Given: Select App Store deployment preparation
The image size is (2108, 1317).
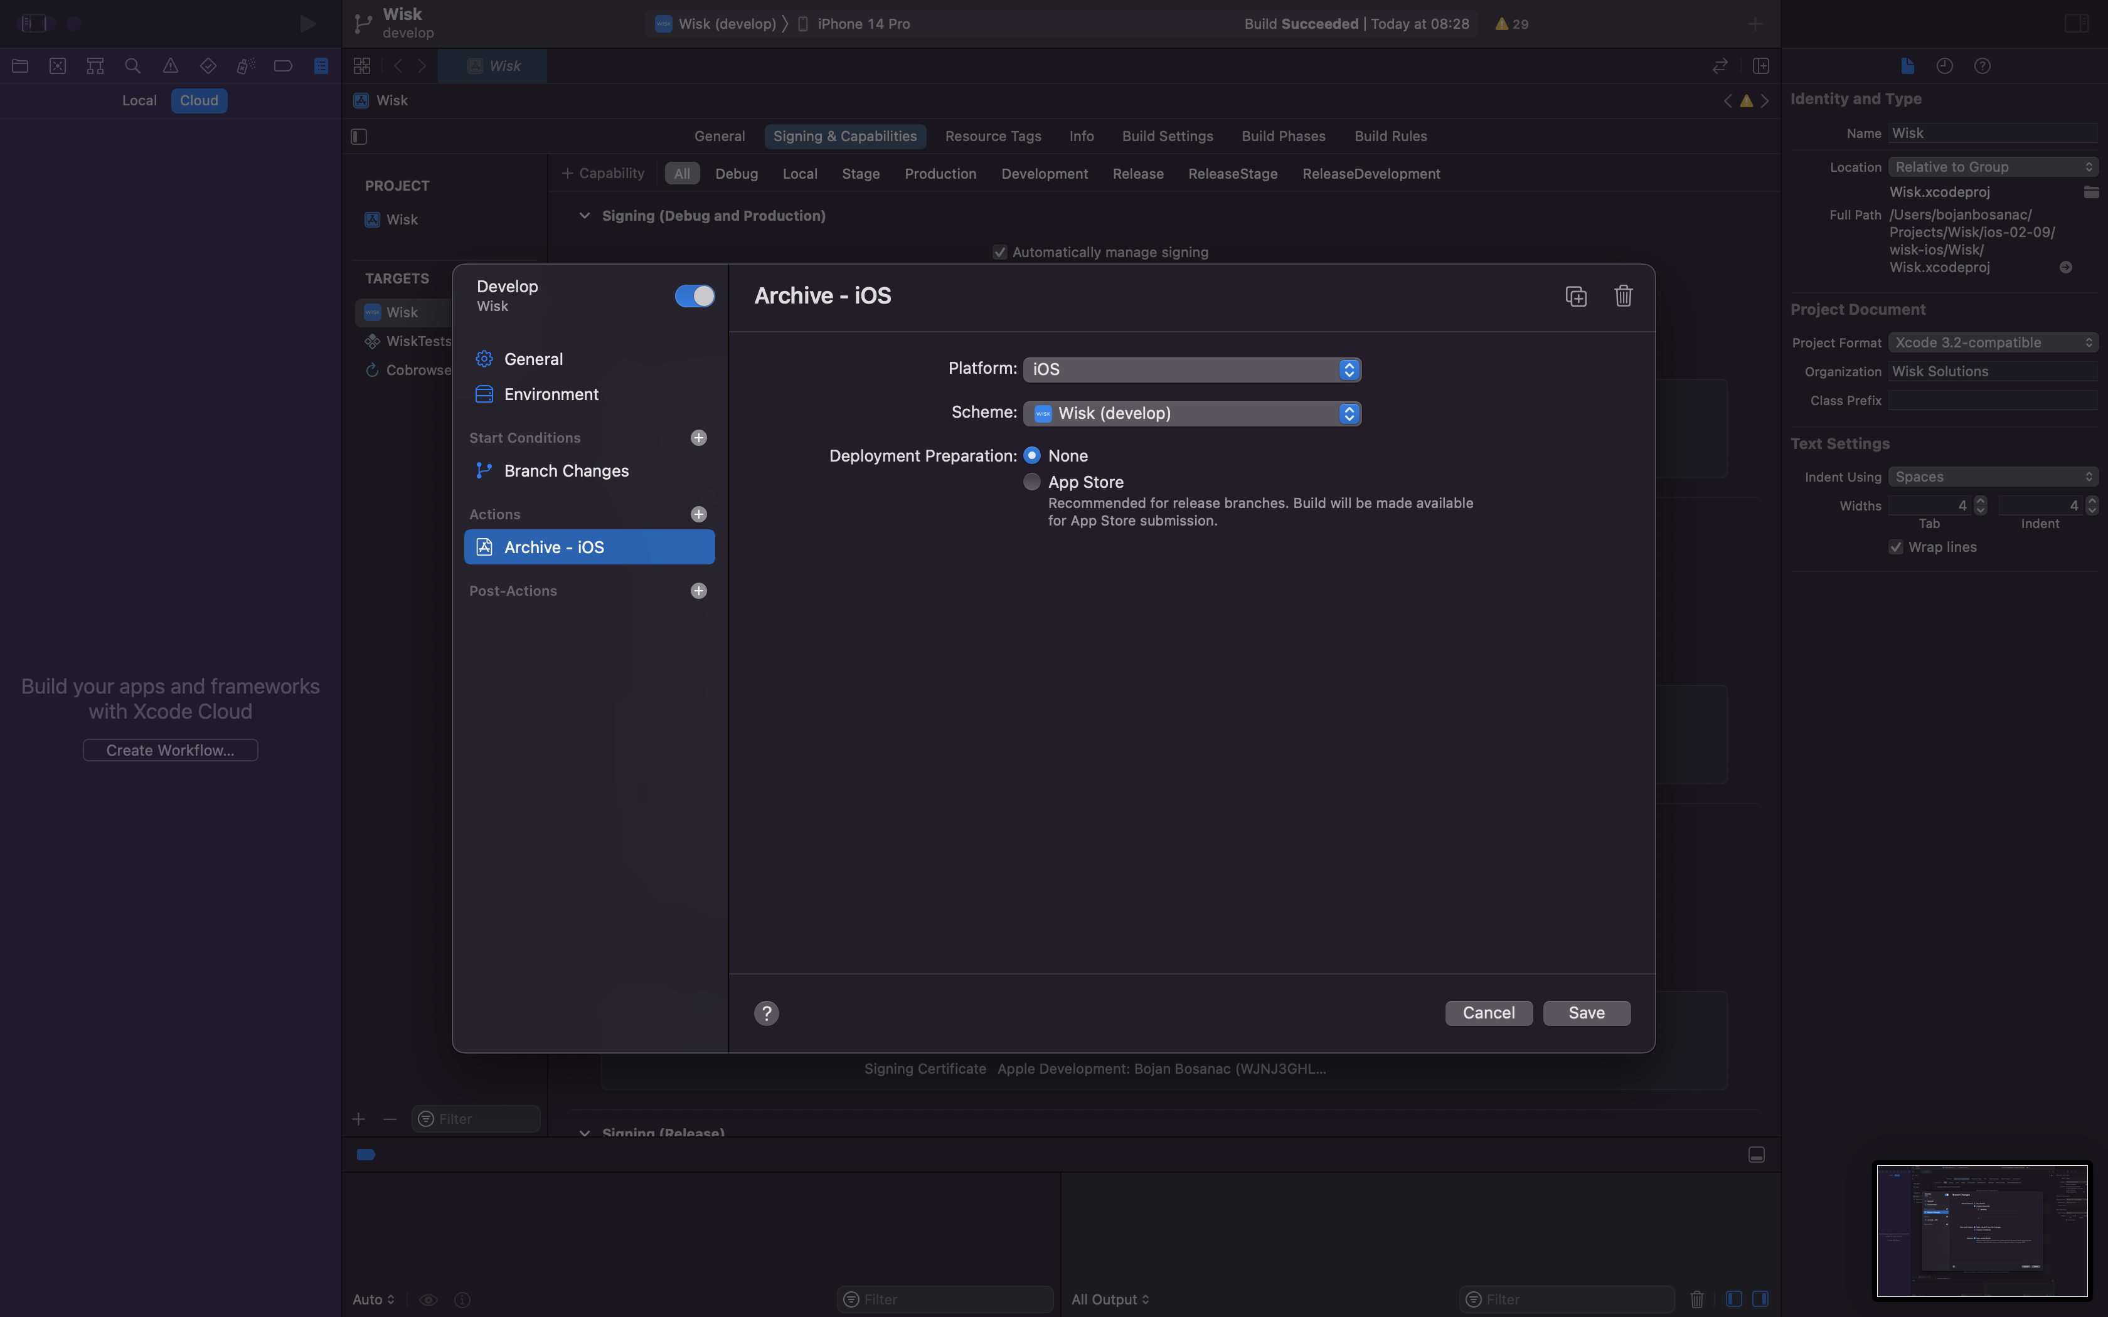Looking at the screenshot, I should [x=1032, y=482].
